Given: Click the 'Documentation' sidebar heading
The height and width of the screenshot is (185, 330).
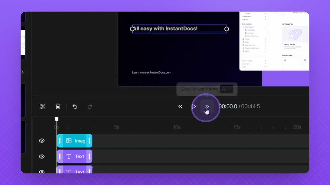Looking at the screenshot, I should click(248, 24).
